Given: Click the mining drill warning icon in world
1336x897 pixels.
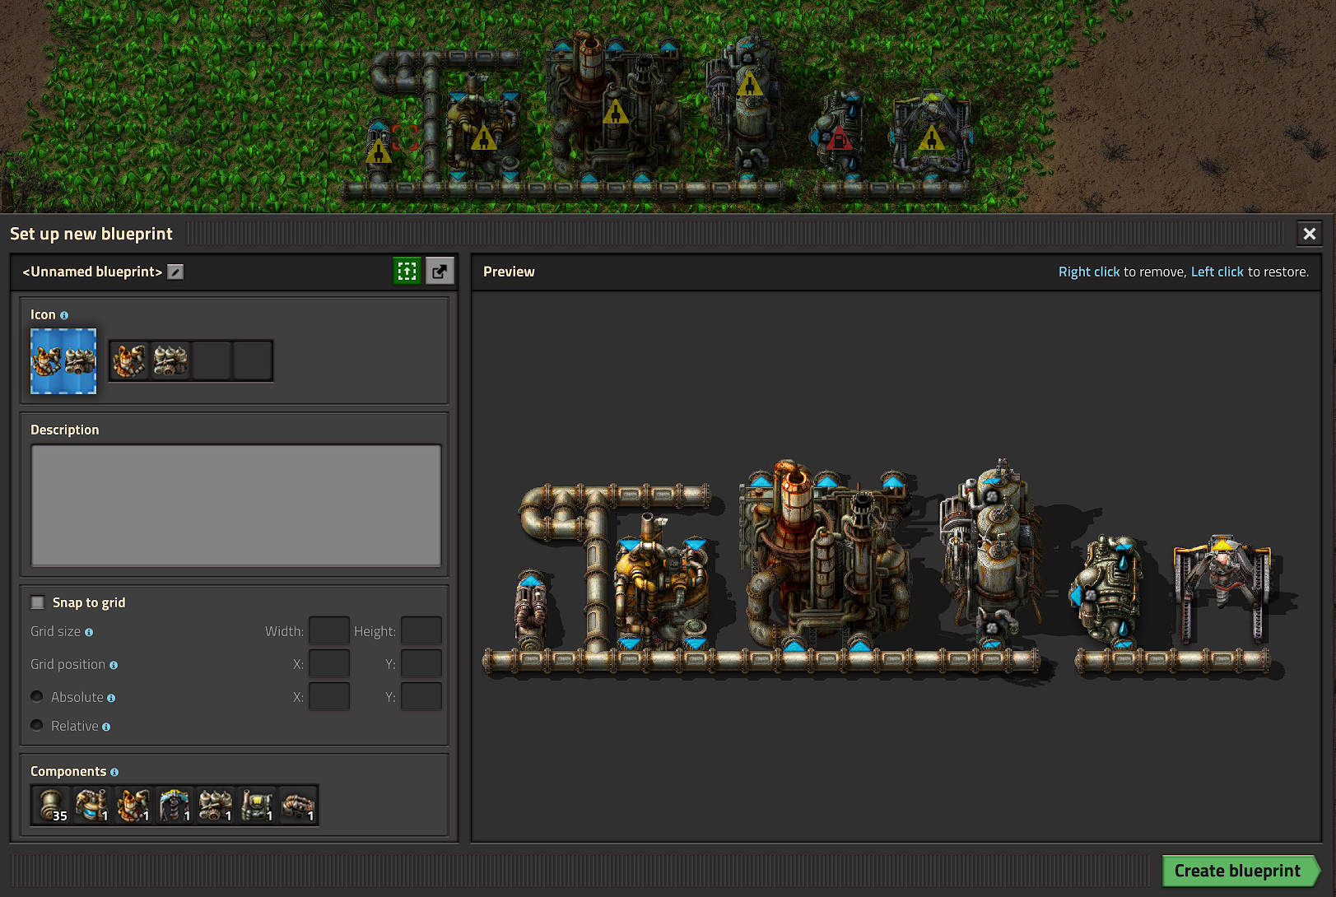Looking at the screenshot, I should [x=932, y=137].
